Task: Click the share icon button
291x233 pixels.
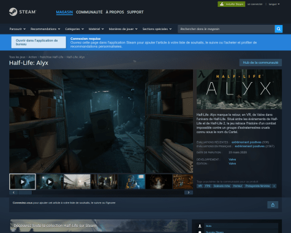Action: [273, 205]
